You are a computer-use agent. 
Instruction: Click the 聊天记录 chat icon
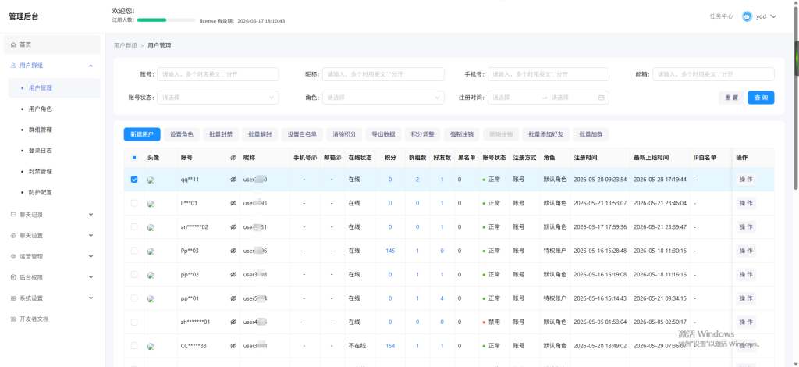[x=13, y=215]
